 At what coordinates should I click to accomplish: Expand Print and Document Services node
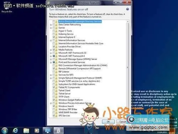coord(51,62)
